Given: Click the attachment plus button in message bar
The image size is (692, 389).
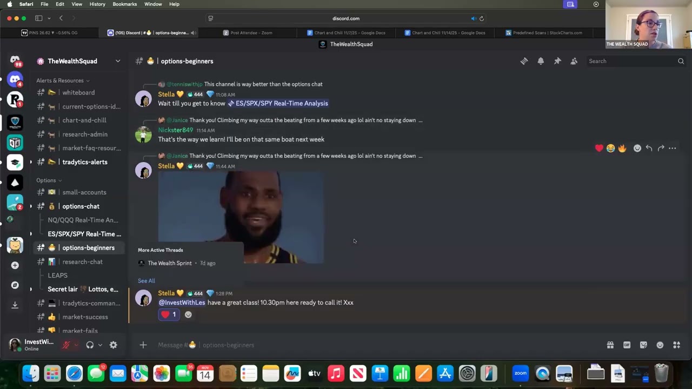Looking at the screenshot, I should pos(143,345).
